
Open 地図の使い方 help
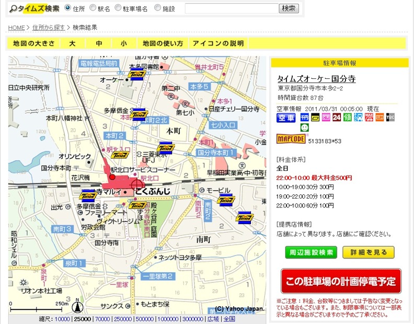(x=163, y=43)
